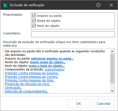
Task: Click Prevenção de Intrusão do Host link
Action: click(x=28, y=84)
